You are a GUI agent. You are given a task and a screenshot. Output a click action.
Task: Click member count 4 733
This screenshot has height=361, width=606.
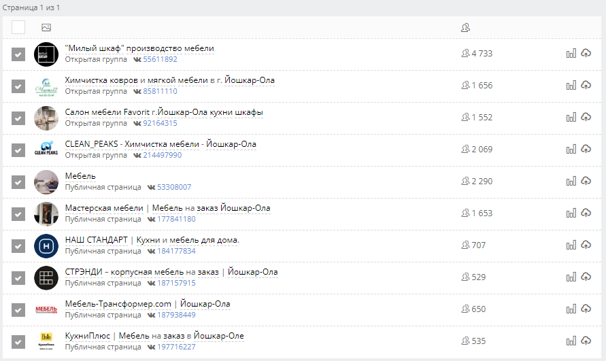(x=482, y=54)
